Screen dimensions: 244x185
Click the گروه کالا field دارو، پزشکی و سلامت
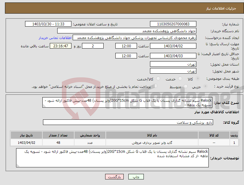pyautogui.click(x=128, y=122)
